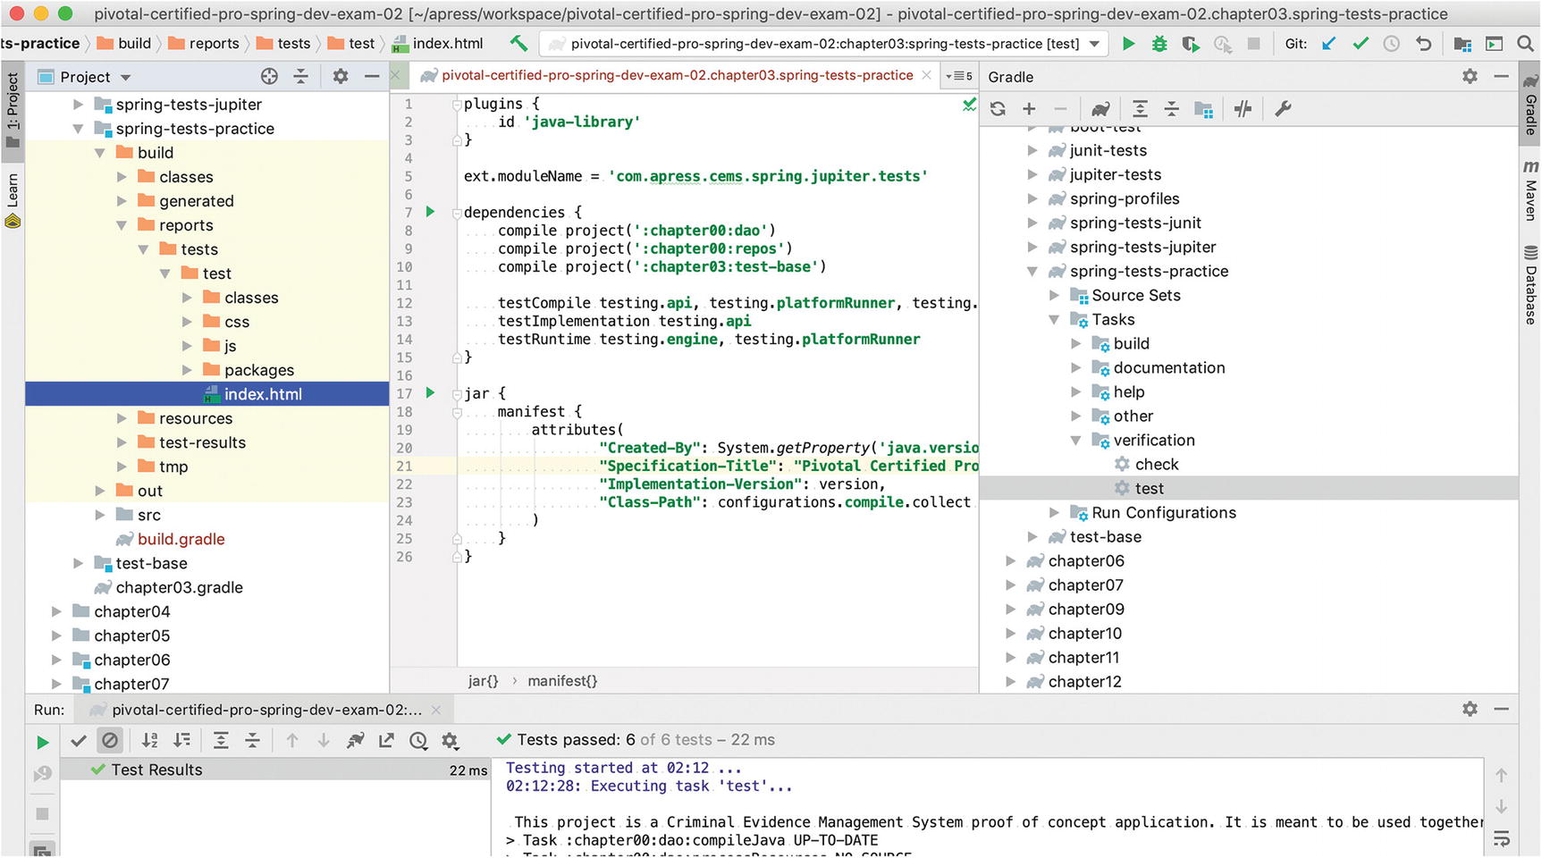Open Gradle build tool settings wrench

pos(1283,109)
